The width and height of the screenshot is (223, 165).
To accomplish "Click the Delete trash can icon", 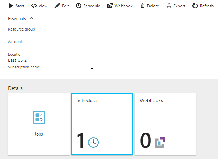I will click(x=143, y=6).
